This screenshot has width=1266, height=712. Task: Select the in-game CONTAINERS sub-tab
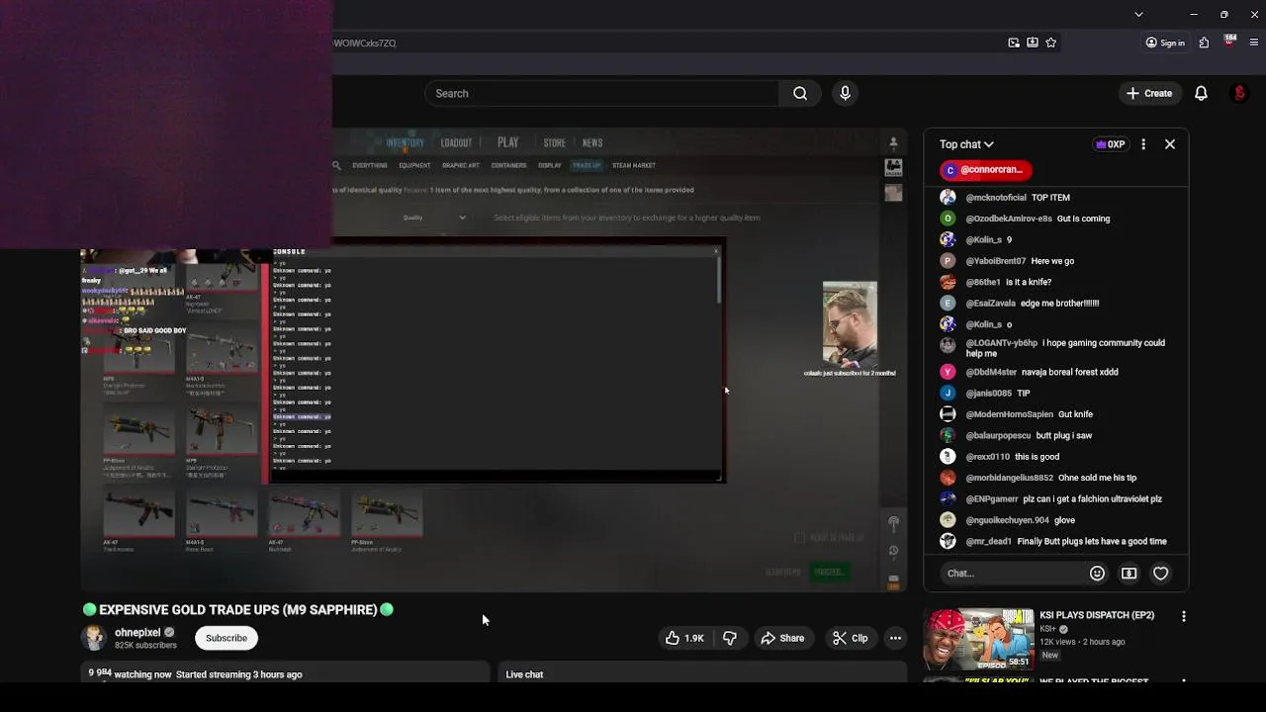click(509, 165)
